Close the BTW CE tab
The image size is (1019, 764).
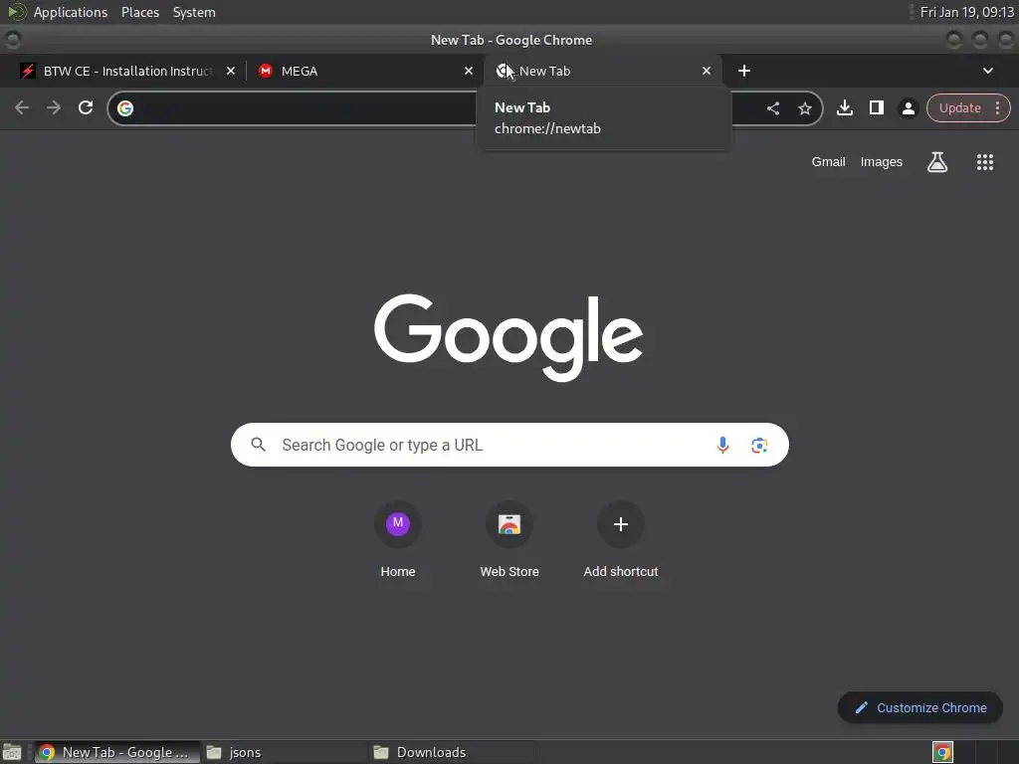[231, 71]
